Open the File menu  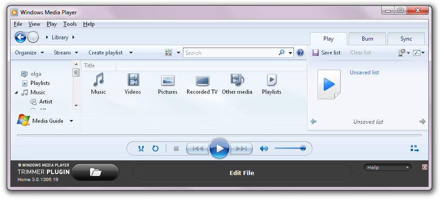point(18,24)
